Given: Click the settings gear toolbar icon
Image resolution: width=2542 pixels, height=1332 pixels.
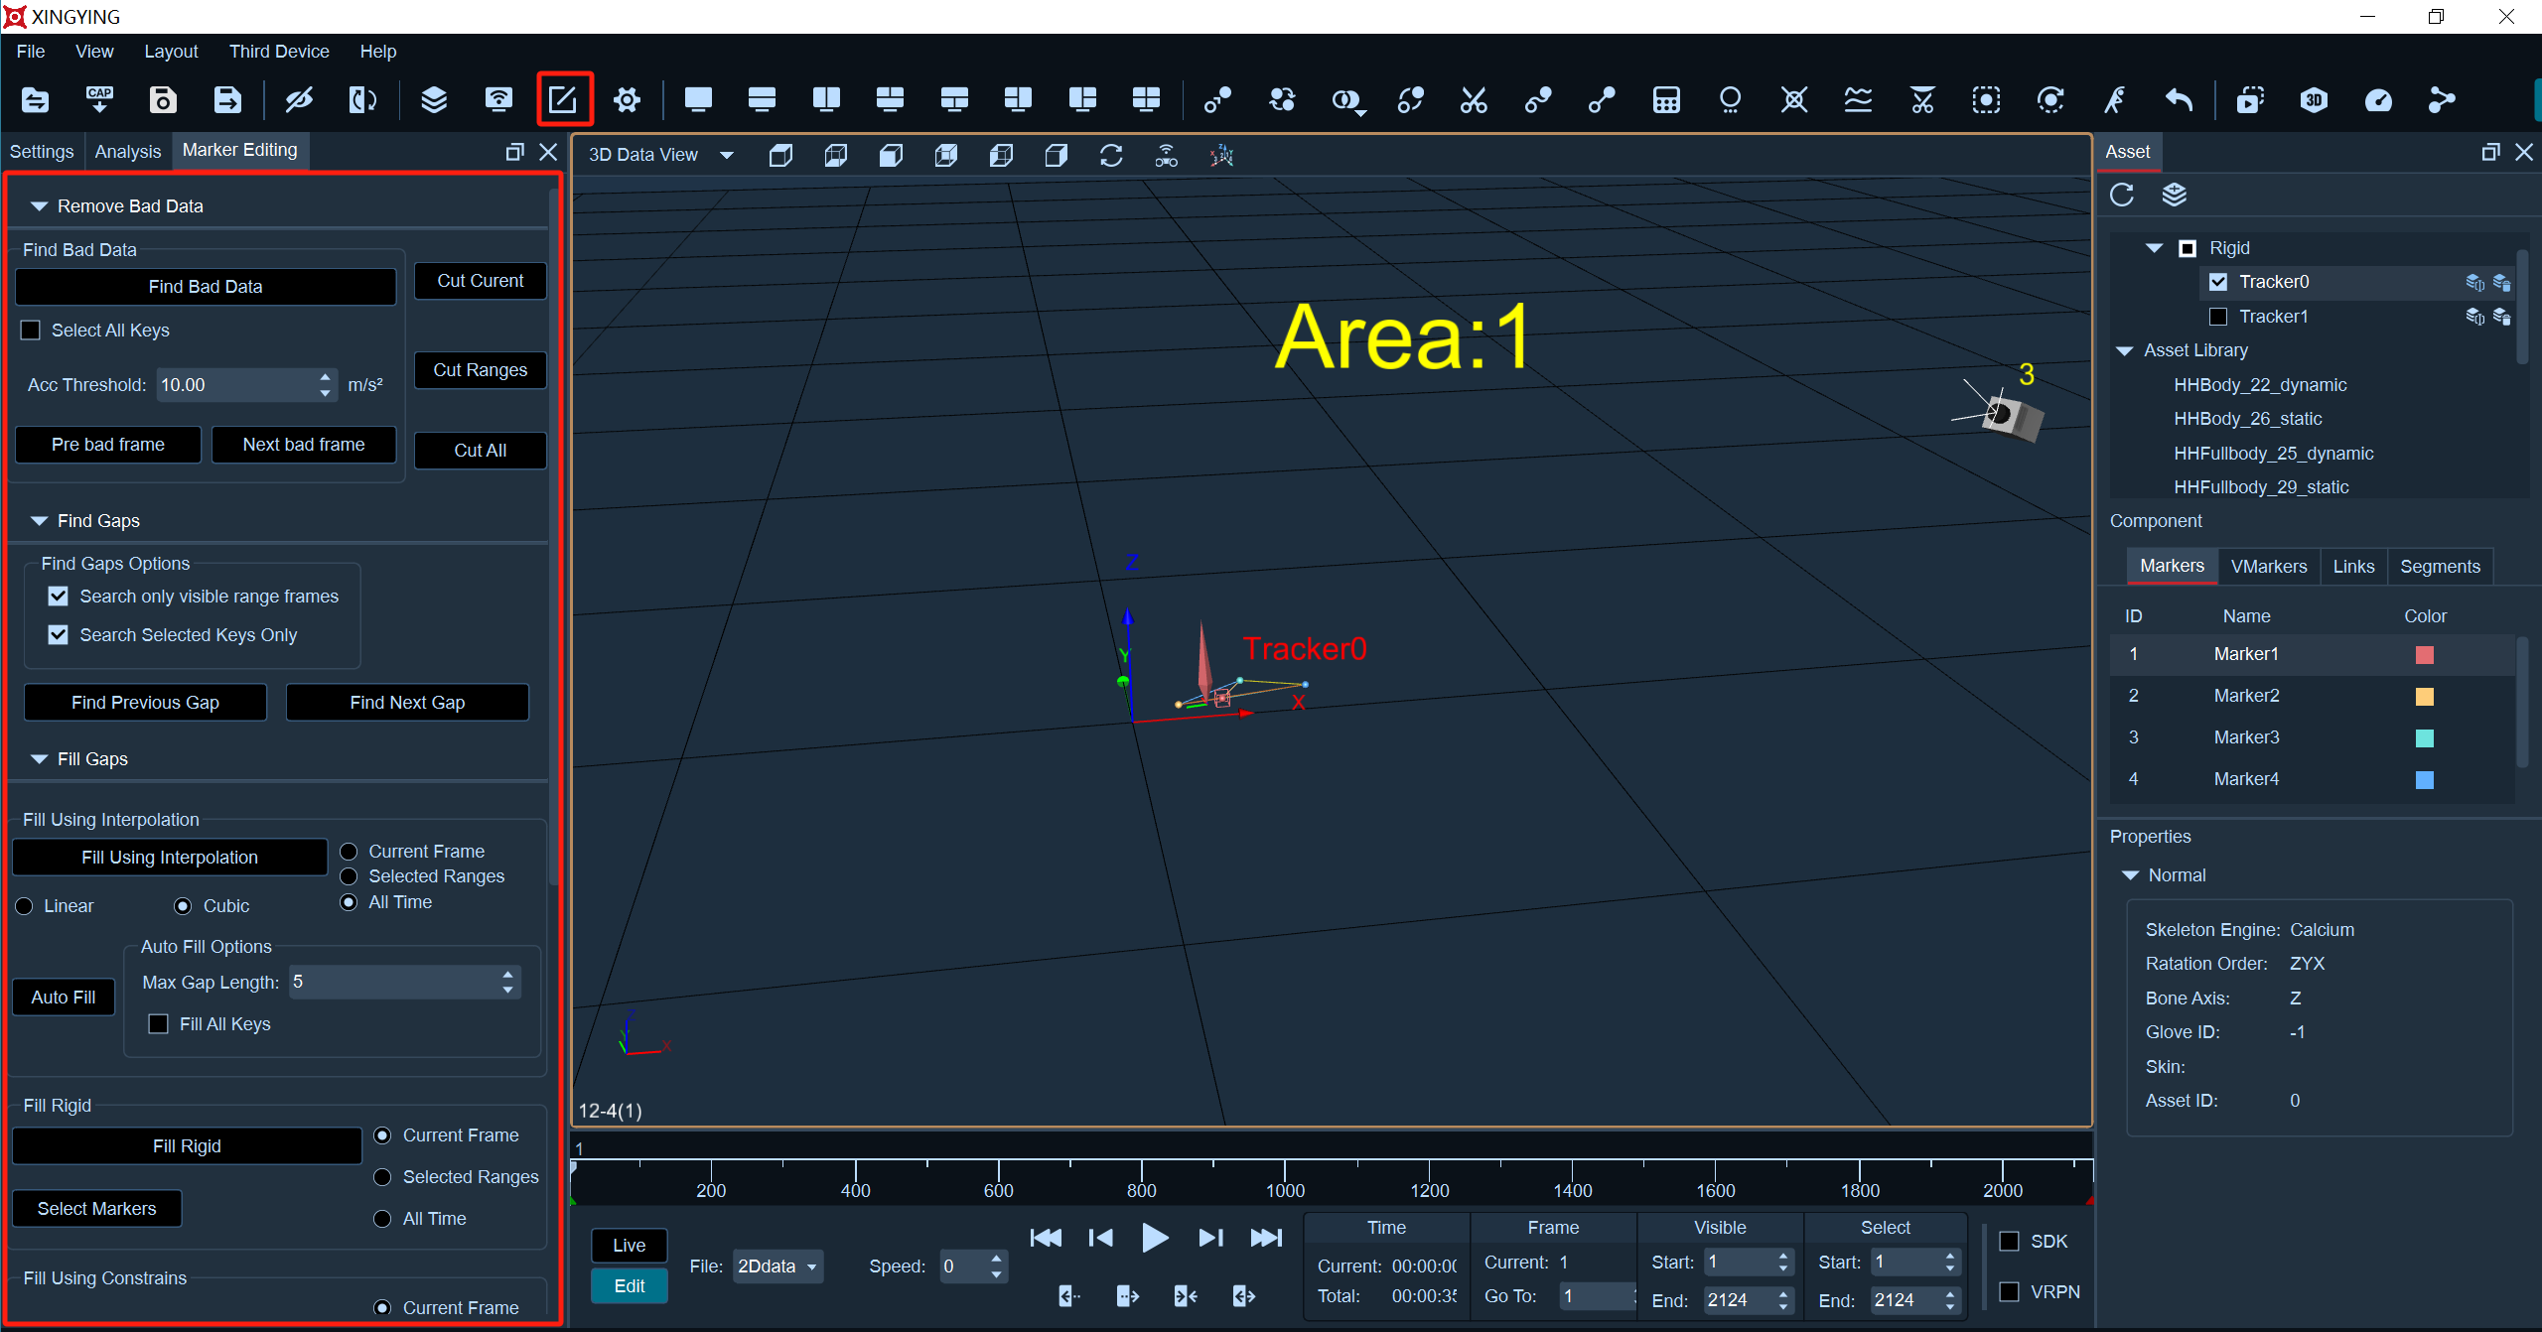Looking at the screenshot, I should pyautogui.click(x=627, y=99).
